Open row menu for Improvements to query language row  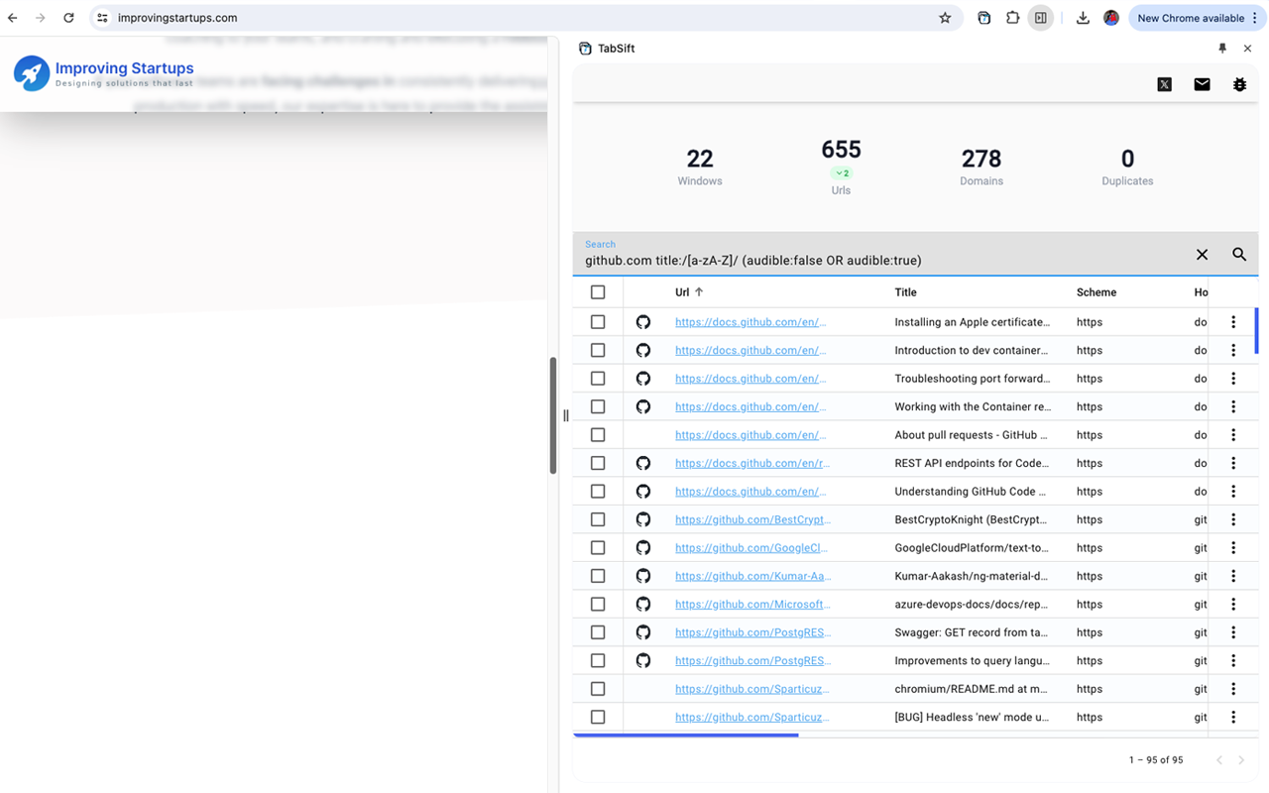(1233, 660)
